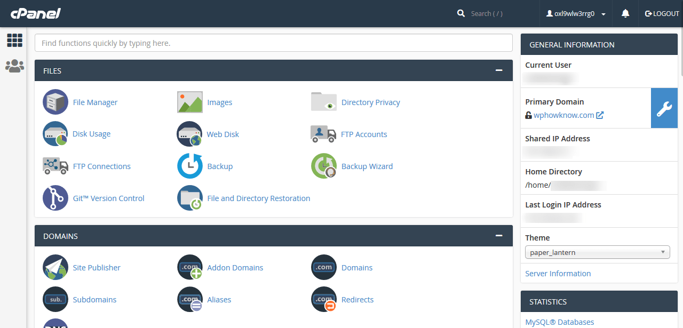This screenshot has height=328, width=683.
Task: Open the File Manager link
Action: click(x=95, y=102)
